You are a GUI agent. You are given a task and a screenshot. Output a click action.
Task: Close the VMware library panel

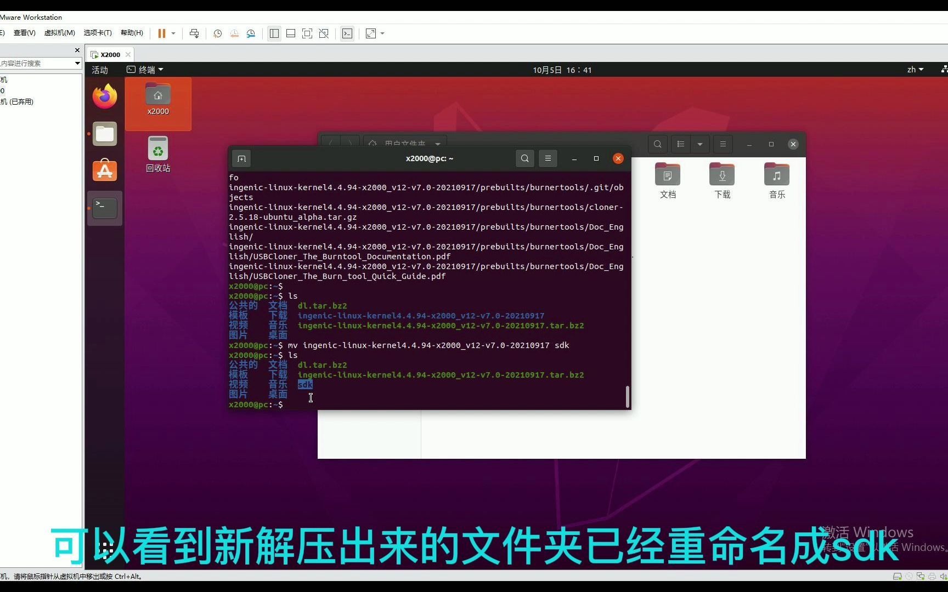click(x=77, y=50)
